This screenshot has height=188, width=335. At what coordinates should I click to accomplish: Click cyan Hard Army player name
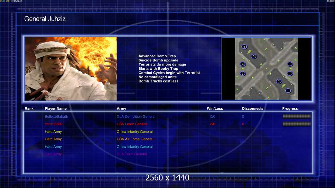(53, 147)
